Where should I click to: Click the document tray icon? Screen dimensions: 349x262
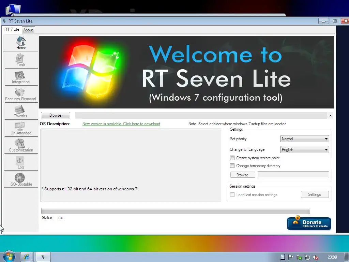(283, 257)
